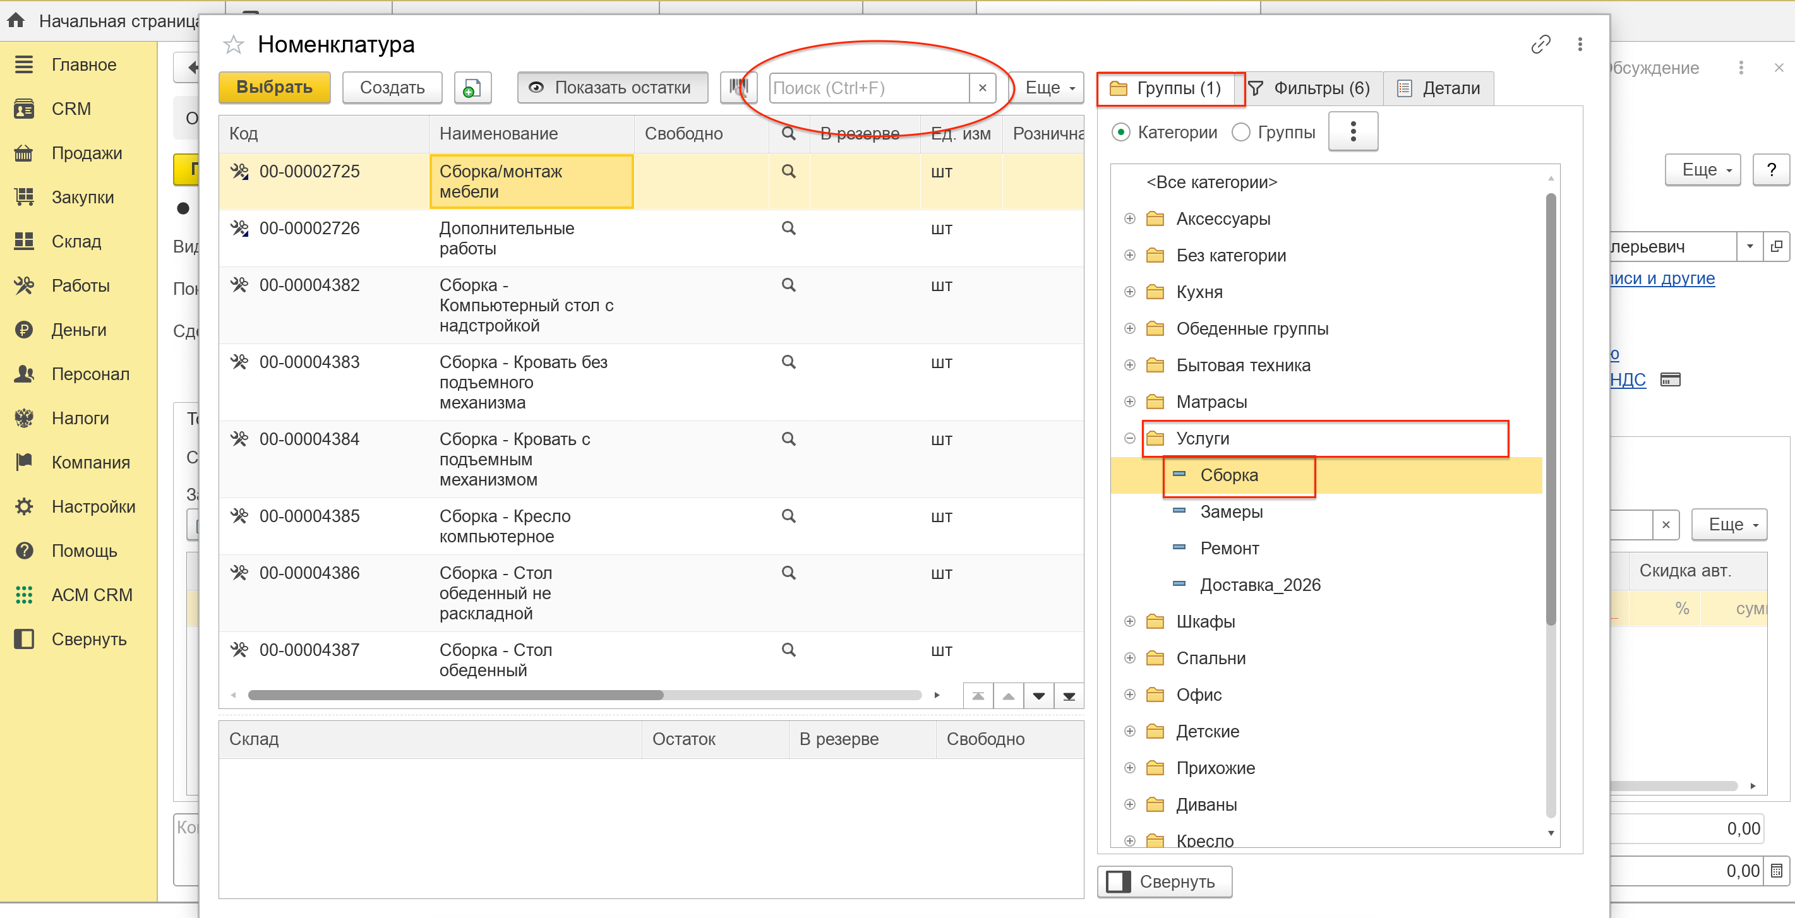Expand the Аксессуары category folder
Image resolution: width=1795 pixels, height=918 pixels.
(x=1129, y=220)
